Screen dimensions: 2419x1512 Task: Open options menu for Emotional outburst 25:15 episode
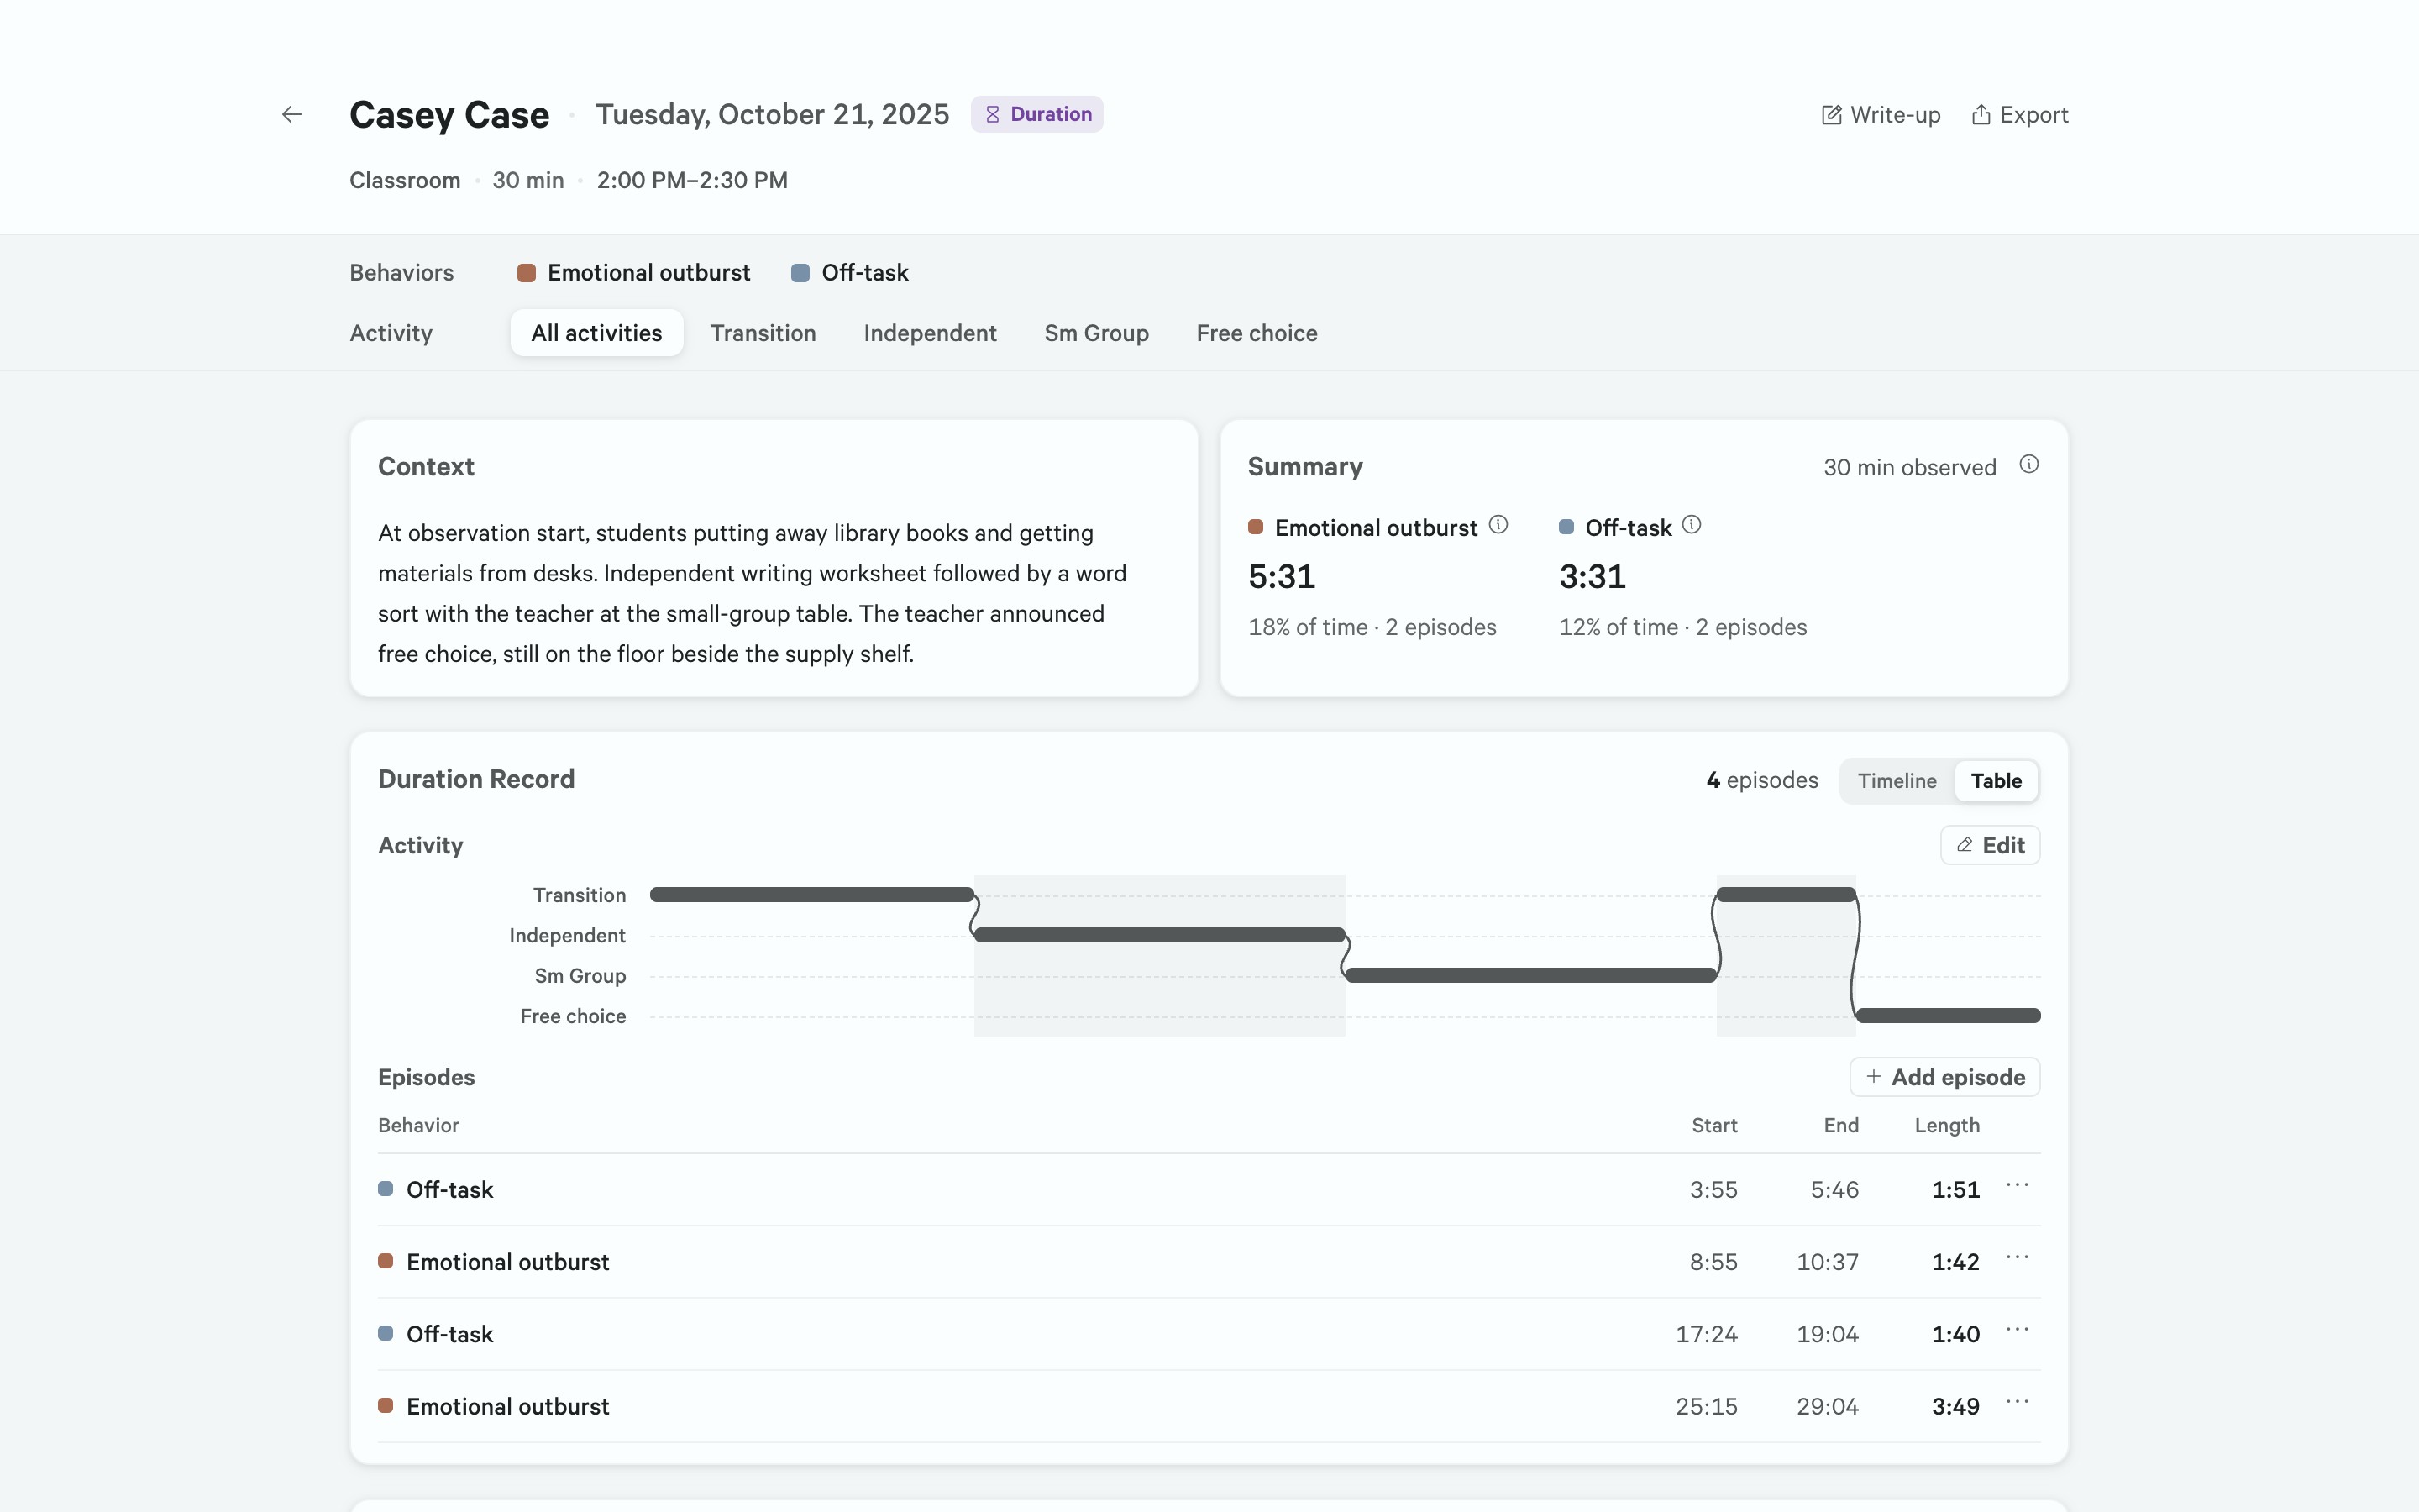pyautogui.click(x=2018, y=1402)
